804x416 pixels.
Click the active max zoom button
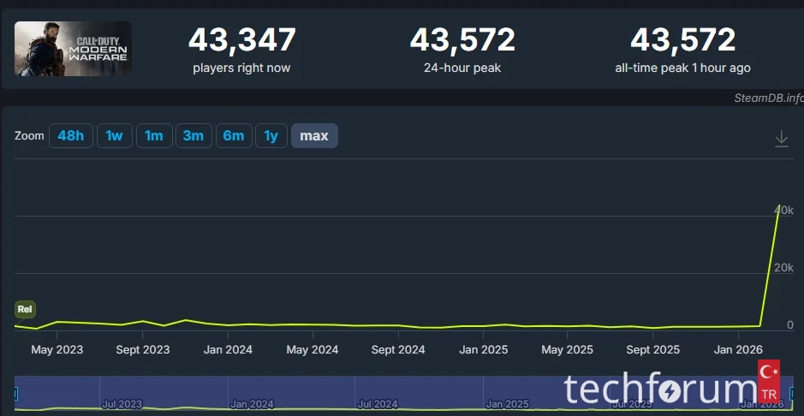point(314,136)
